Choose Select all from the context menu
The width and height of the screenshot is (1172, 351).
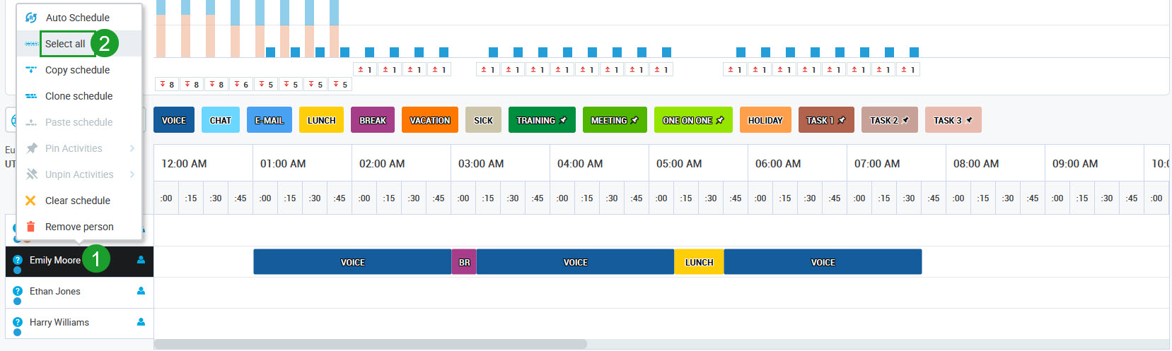point(65,44)
